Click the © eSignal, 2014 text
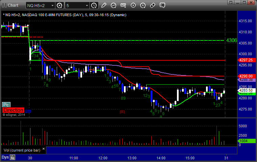257x162 pixels. pyautogui.click(x=14, y=115)
